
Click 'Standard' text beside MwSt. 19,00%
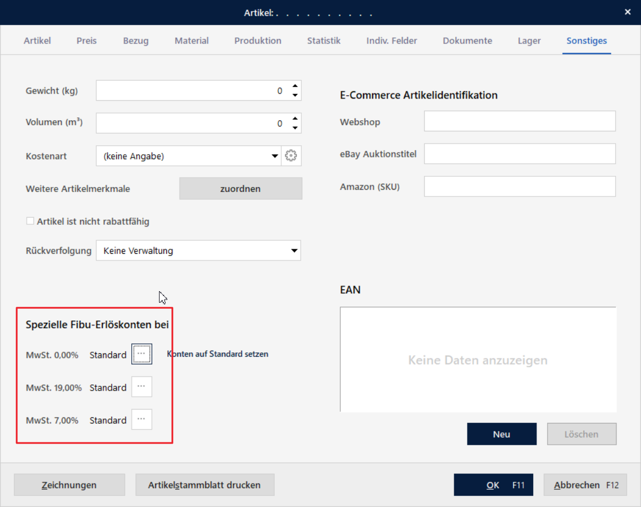108,387
